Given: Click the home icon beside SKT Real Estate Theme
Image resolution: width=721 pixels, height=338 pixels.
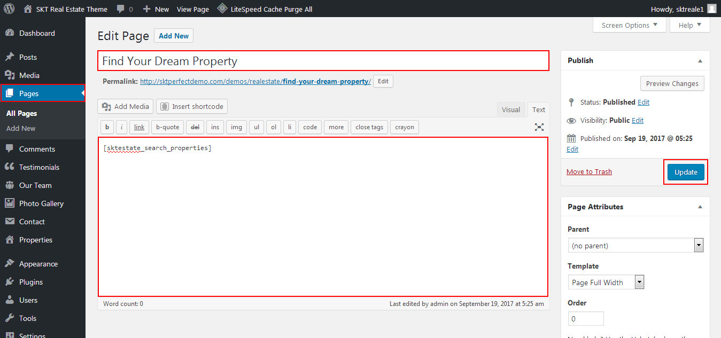Looking at the screenshot, I should (28, 9).
